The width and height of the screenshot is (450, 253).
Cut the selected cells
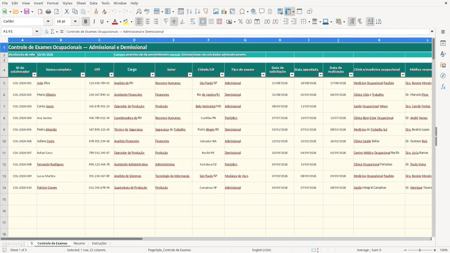tap(67, 12)
